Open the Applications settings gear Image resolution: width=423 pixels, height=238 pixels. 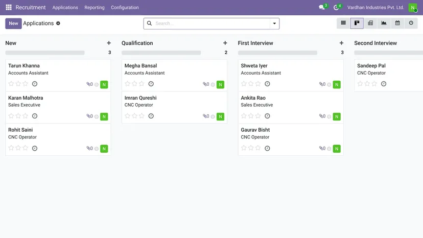point(58,23)
